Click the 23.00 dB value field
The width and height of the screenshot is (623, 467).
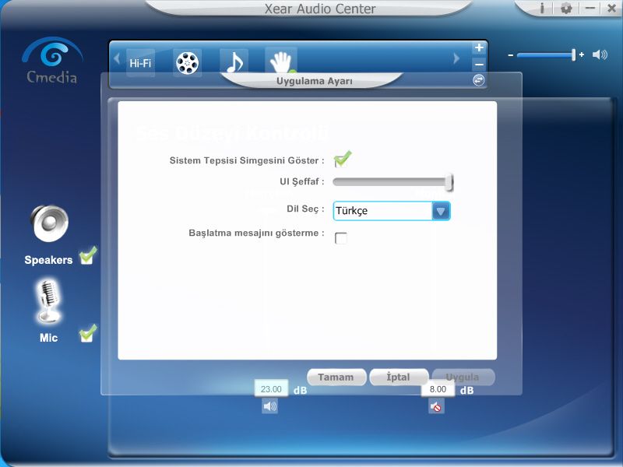tap(271, 388)
